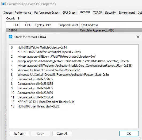Sort threads by TID column header

click(13, 25)
